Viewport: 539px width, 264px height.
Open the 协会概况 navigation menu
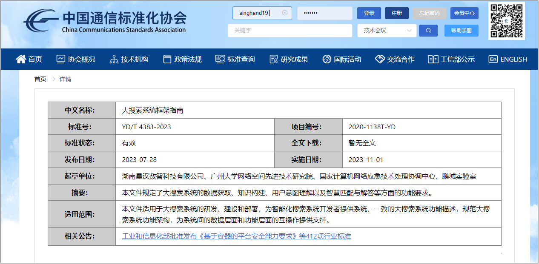[x=76, y=59]
